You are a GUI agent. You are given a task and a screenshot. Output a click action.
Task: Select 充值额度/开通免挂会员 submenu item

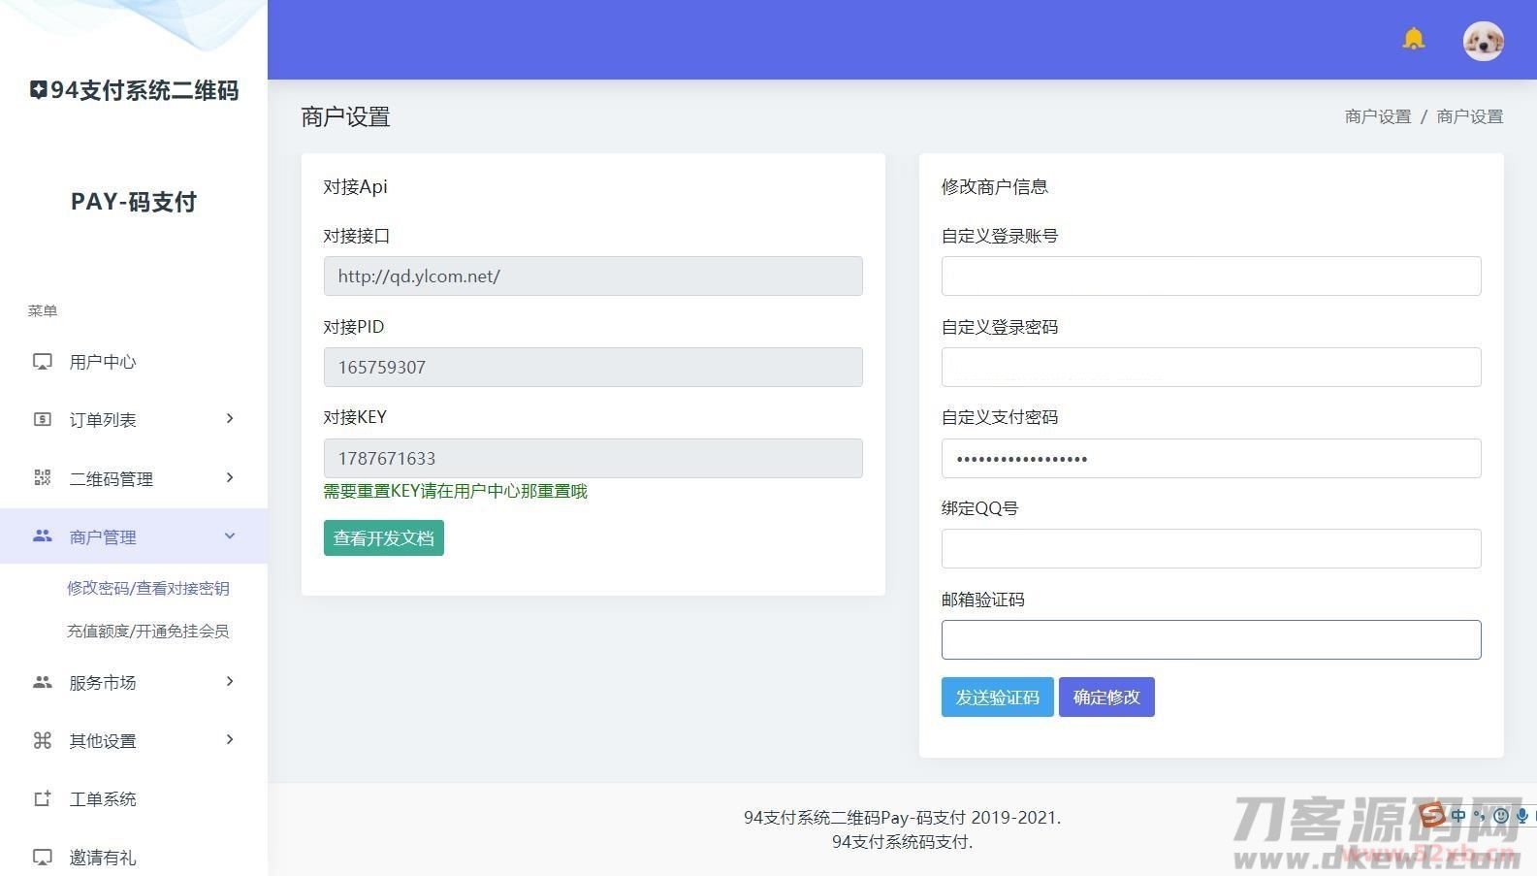(x=147, y=631)
